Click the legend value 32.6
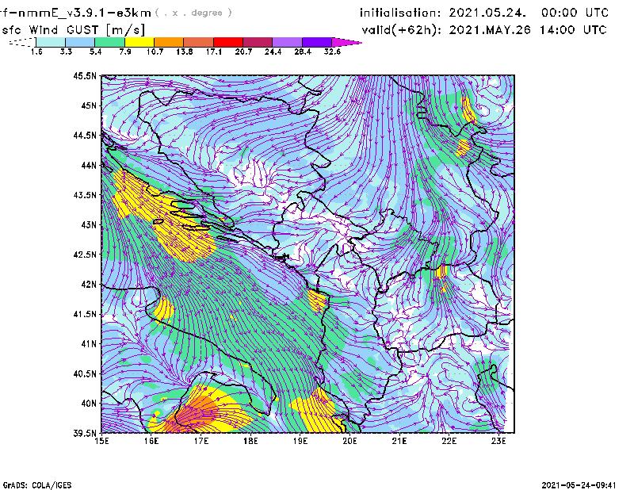The height and width of the screenshot is (490, 634). click(x=332, y=52)
